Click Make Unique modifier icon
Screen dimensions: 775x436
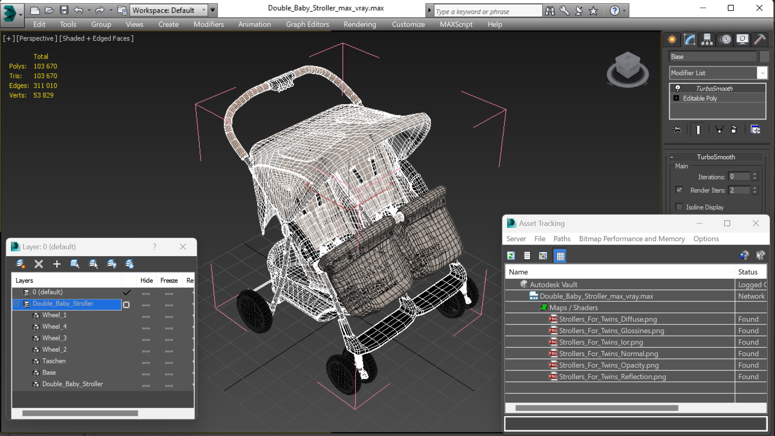coord(719,129)
